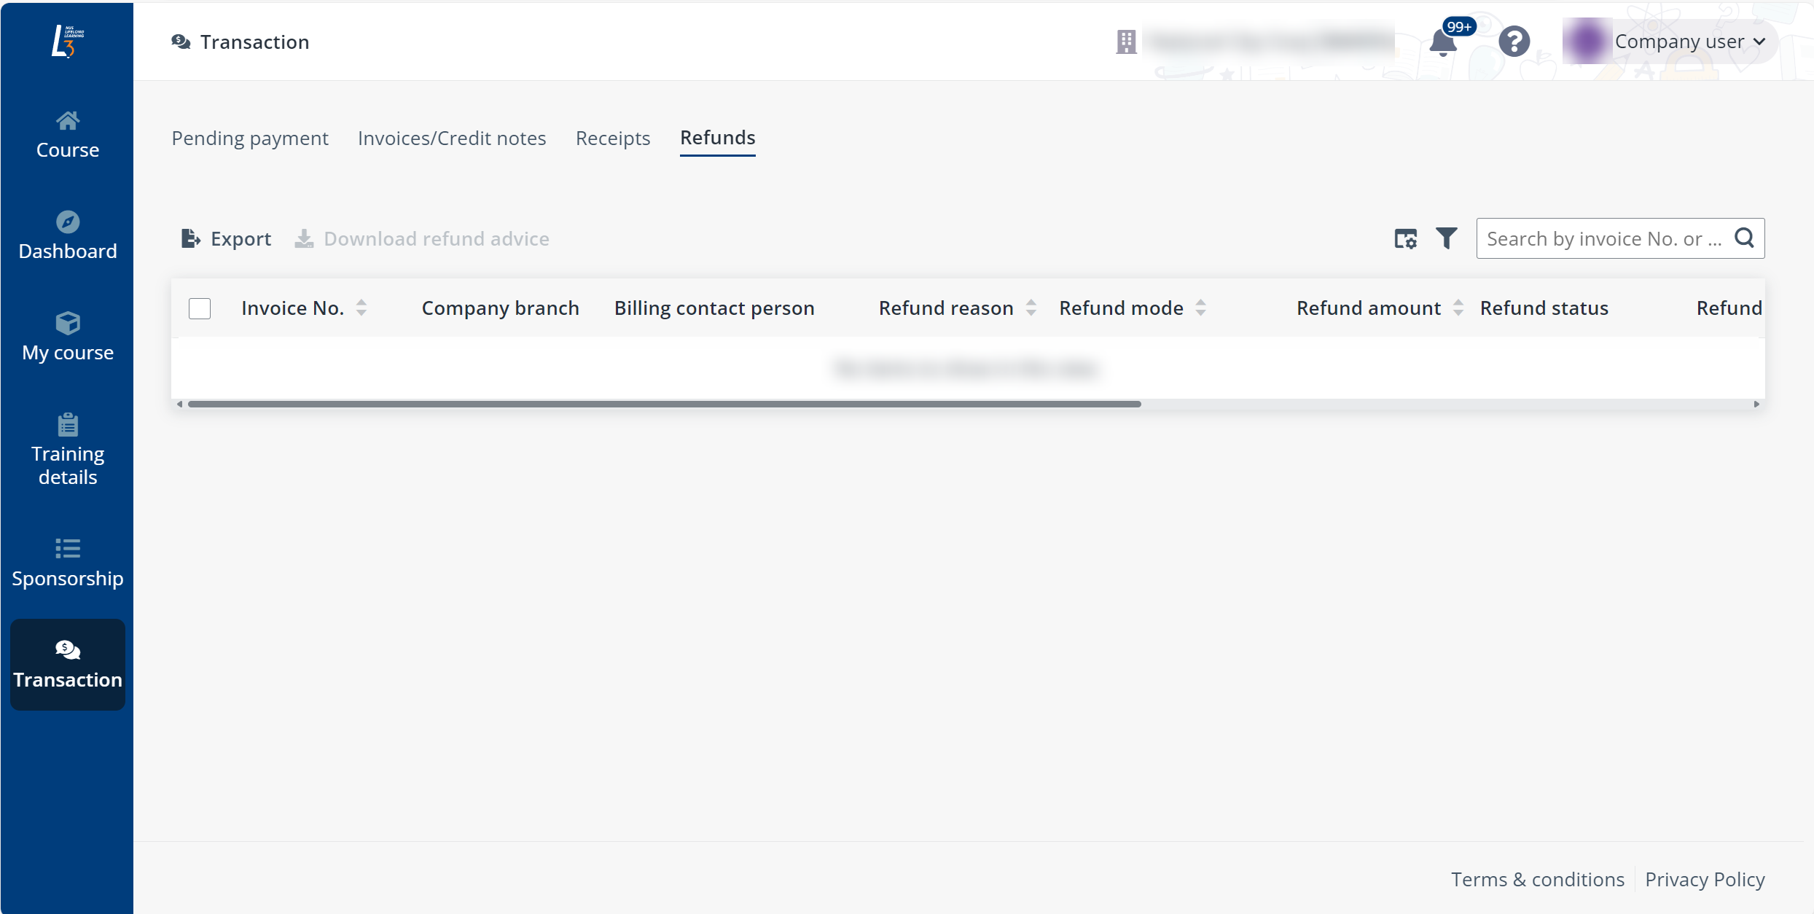Click the filter funnel icon
The image size is (1814, 914).
click(x=1446, y=238)
